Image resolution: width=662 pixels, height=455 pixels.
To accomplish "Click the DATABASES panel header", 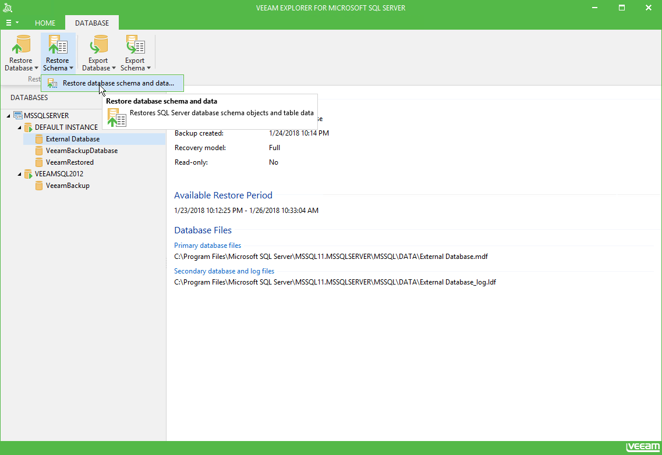I will (x=29, y=98).
